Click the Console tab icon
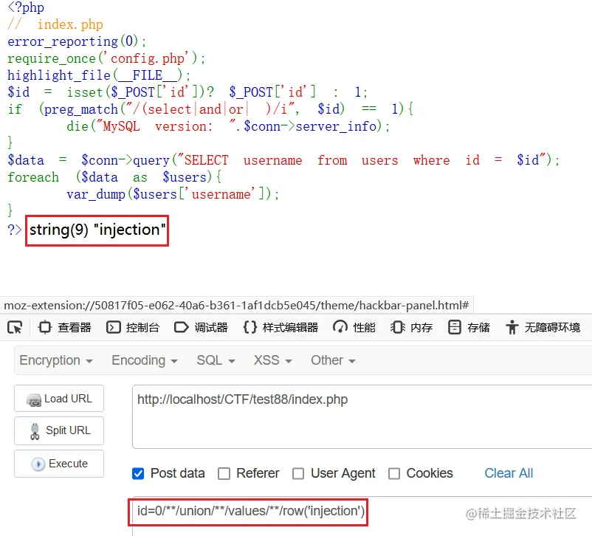This screenshot has height=536, width=592. [113, 327]
